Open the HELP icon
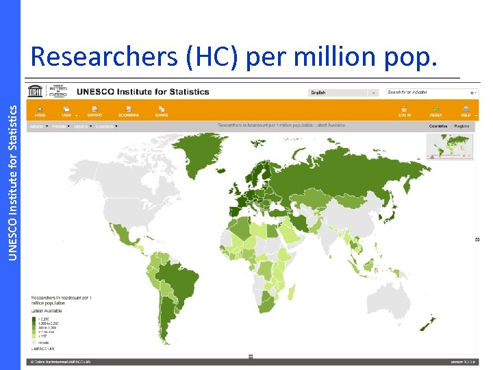This screenshot has width=493, height=370. click(466, 109)
